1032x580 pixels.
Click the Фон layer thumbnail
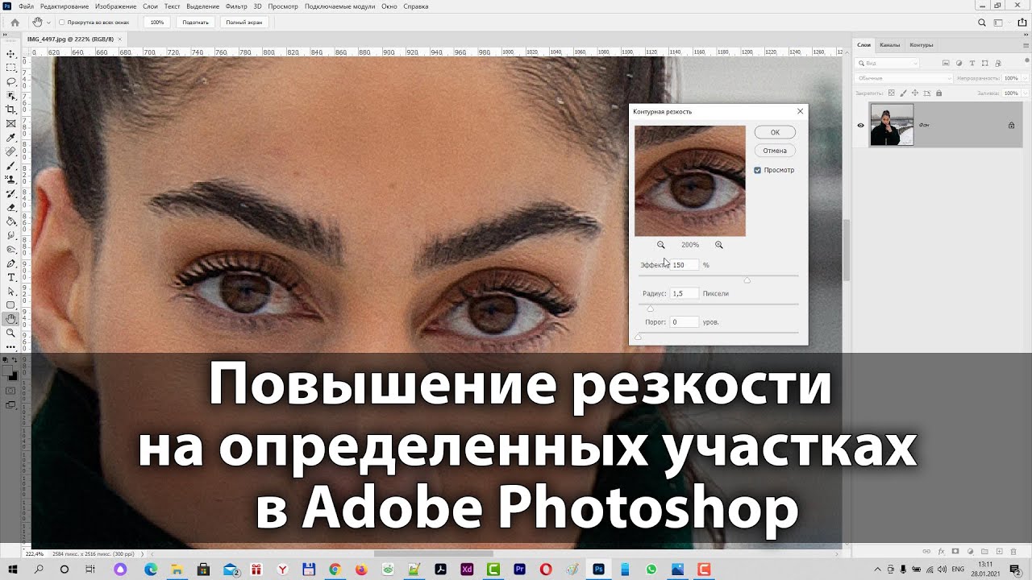click(x=892, y=125)
